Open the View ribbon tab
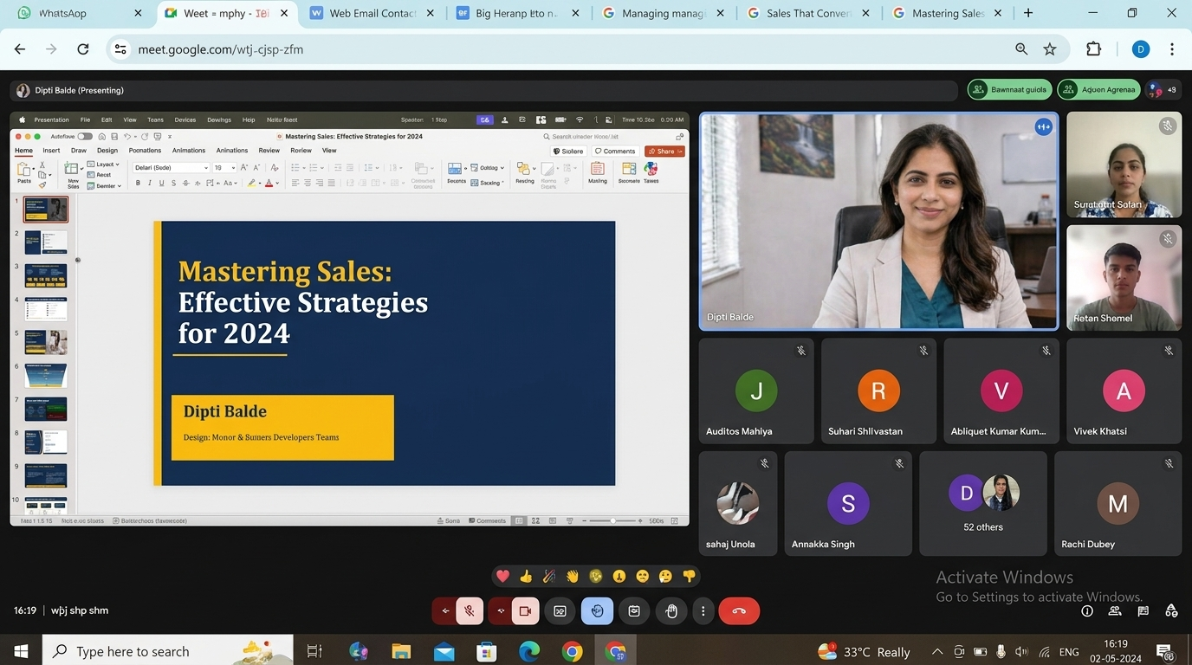Viewport: 1192px width, 665px height. pos(329,151)
